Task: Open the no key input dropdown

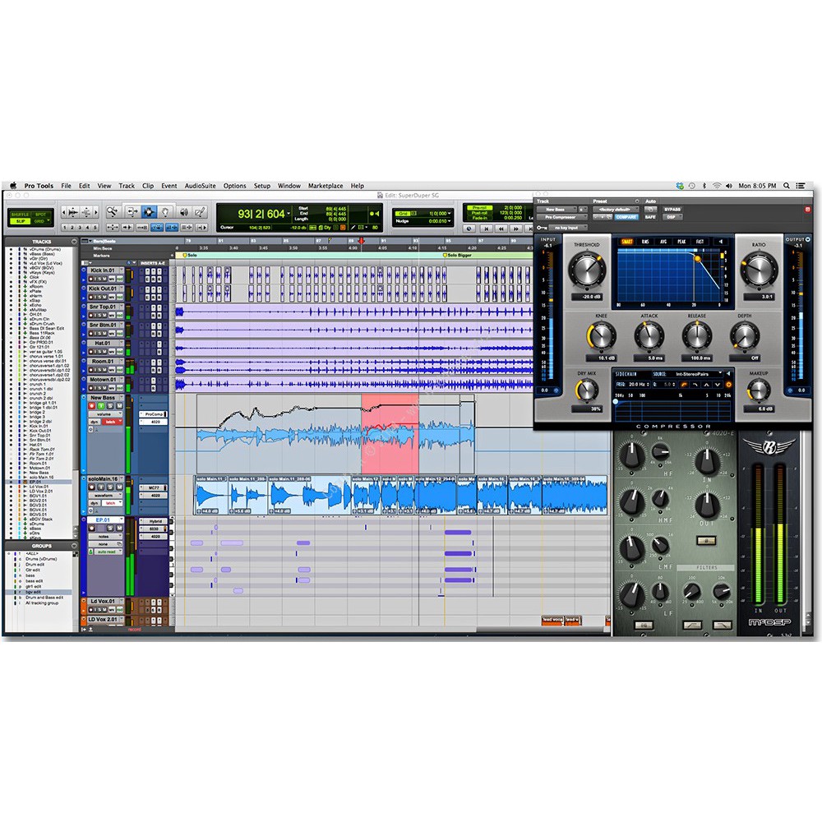Action: (567, 227)
